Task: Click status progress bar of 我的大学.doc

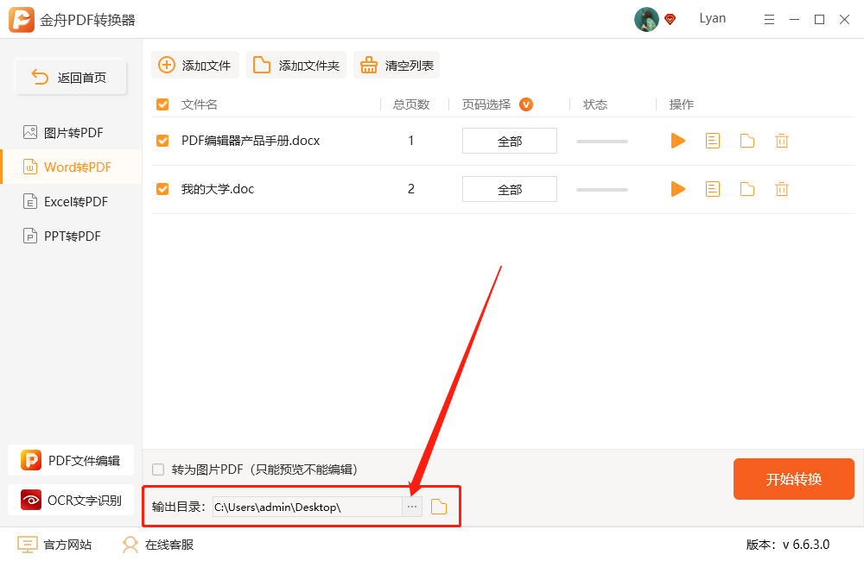Action: pos(601,190)
